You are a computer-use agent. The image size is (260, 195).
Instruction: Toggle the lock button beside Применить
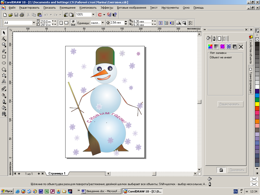[221, 170]
